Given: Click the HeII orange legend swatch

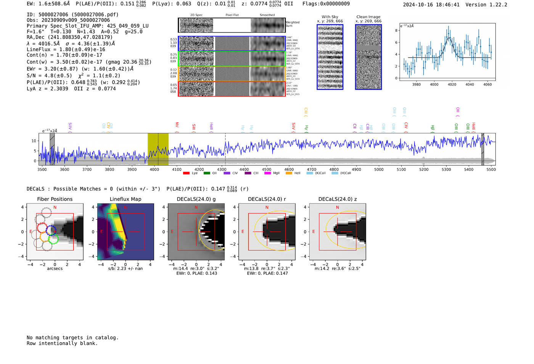Looking at the screenshot, I should pos(289,173).
